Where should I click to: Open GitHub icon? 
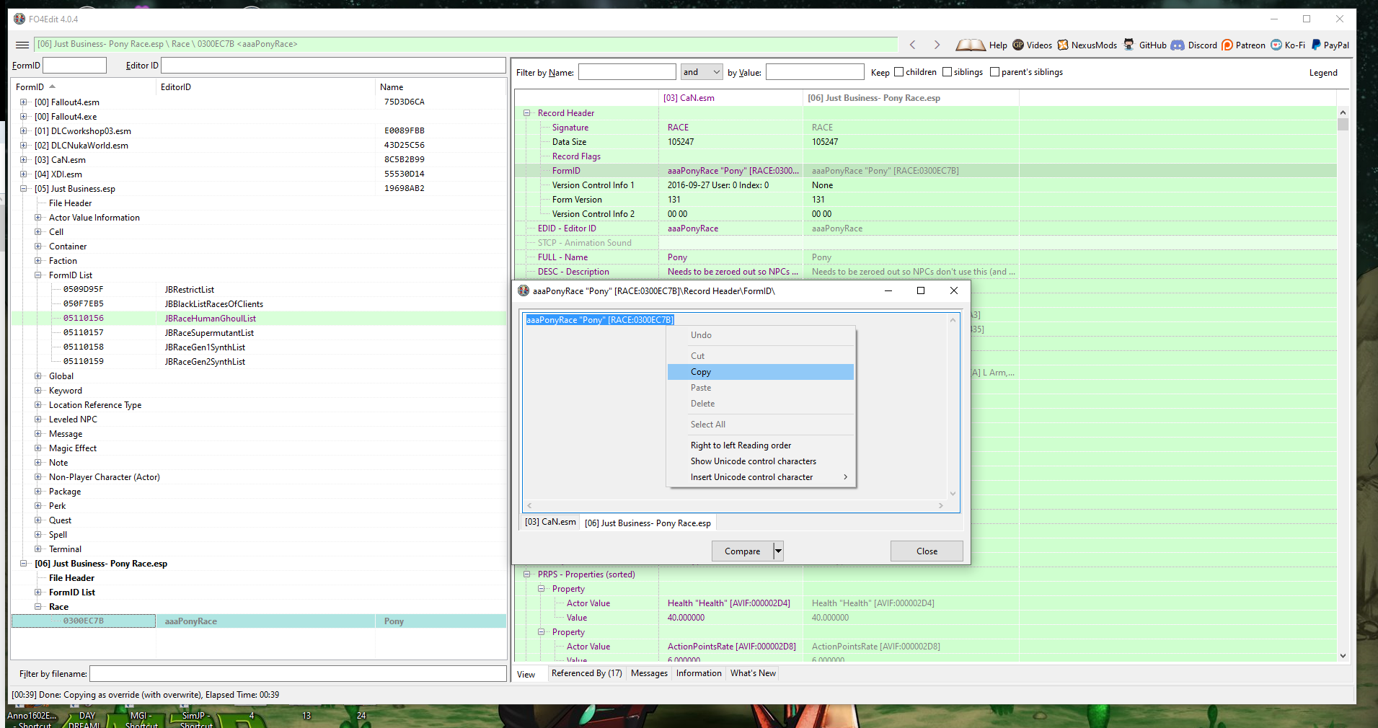[x=1129, y=45]
